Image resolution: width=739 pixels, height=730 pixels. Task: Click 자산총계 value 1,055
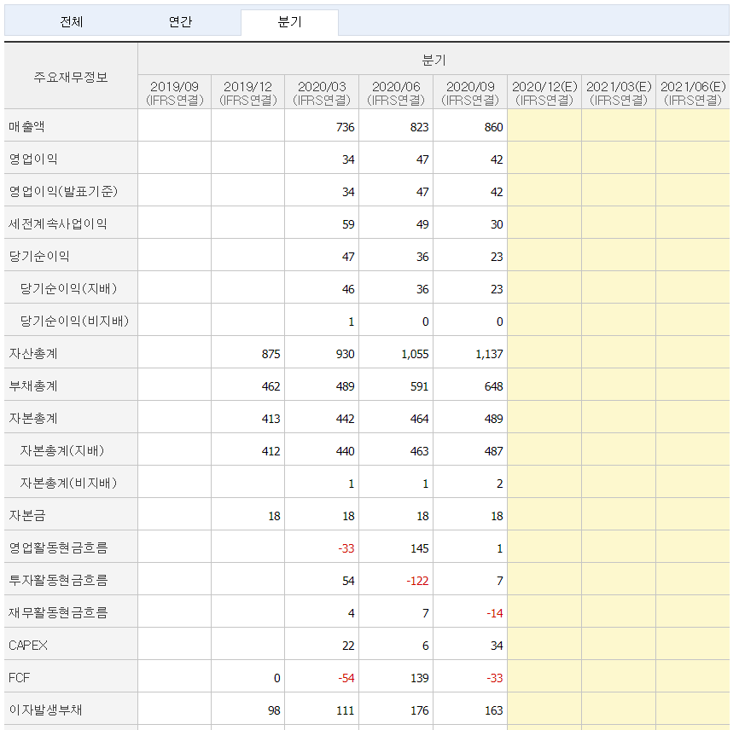click(416, 354)
